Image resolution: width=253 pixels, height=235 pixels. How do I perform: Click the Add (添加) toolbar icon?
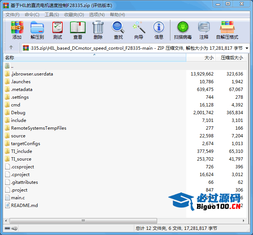point(17,27)
